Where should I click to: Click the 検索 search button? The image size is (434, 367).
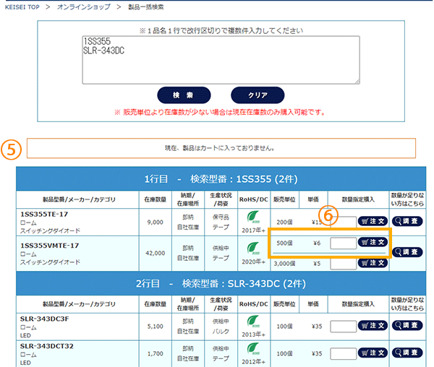pos(184,95)
